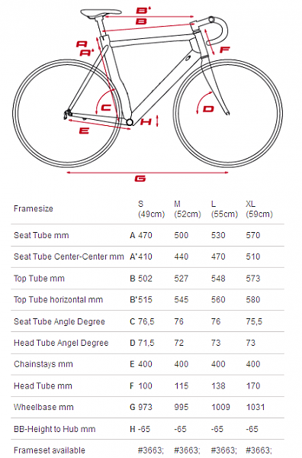Click the Wheelbase mm row label

(x=43, y=407)
